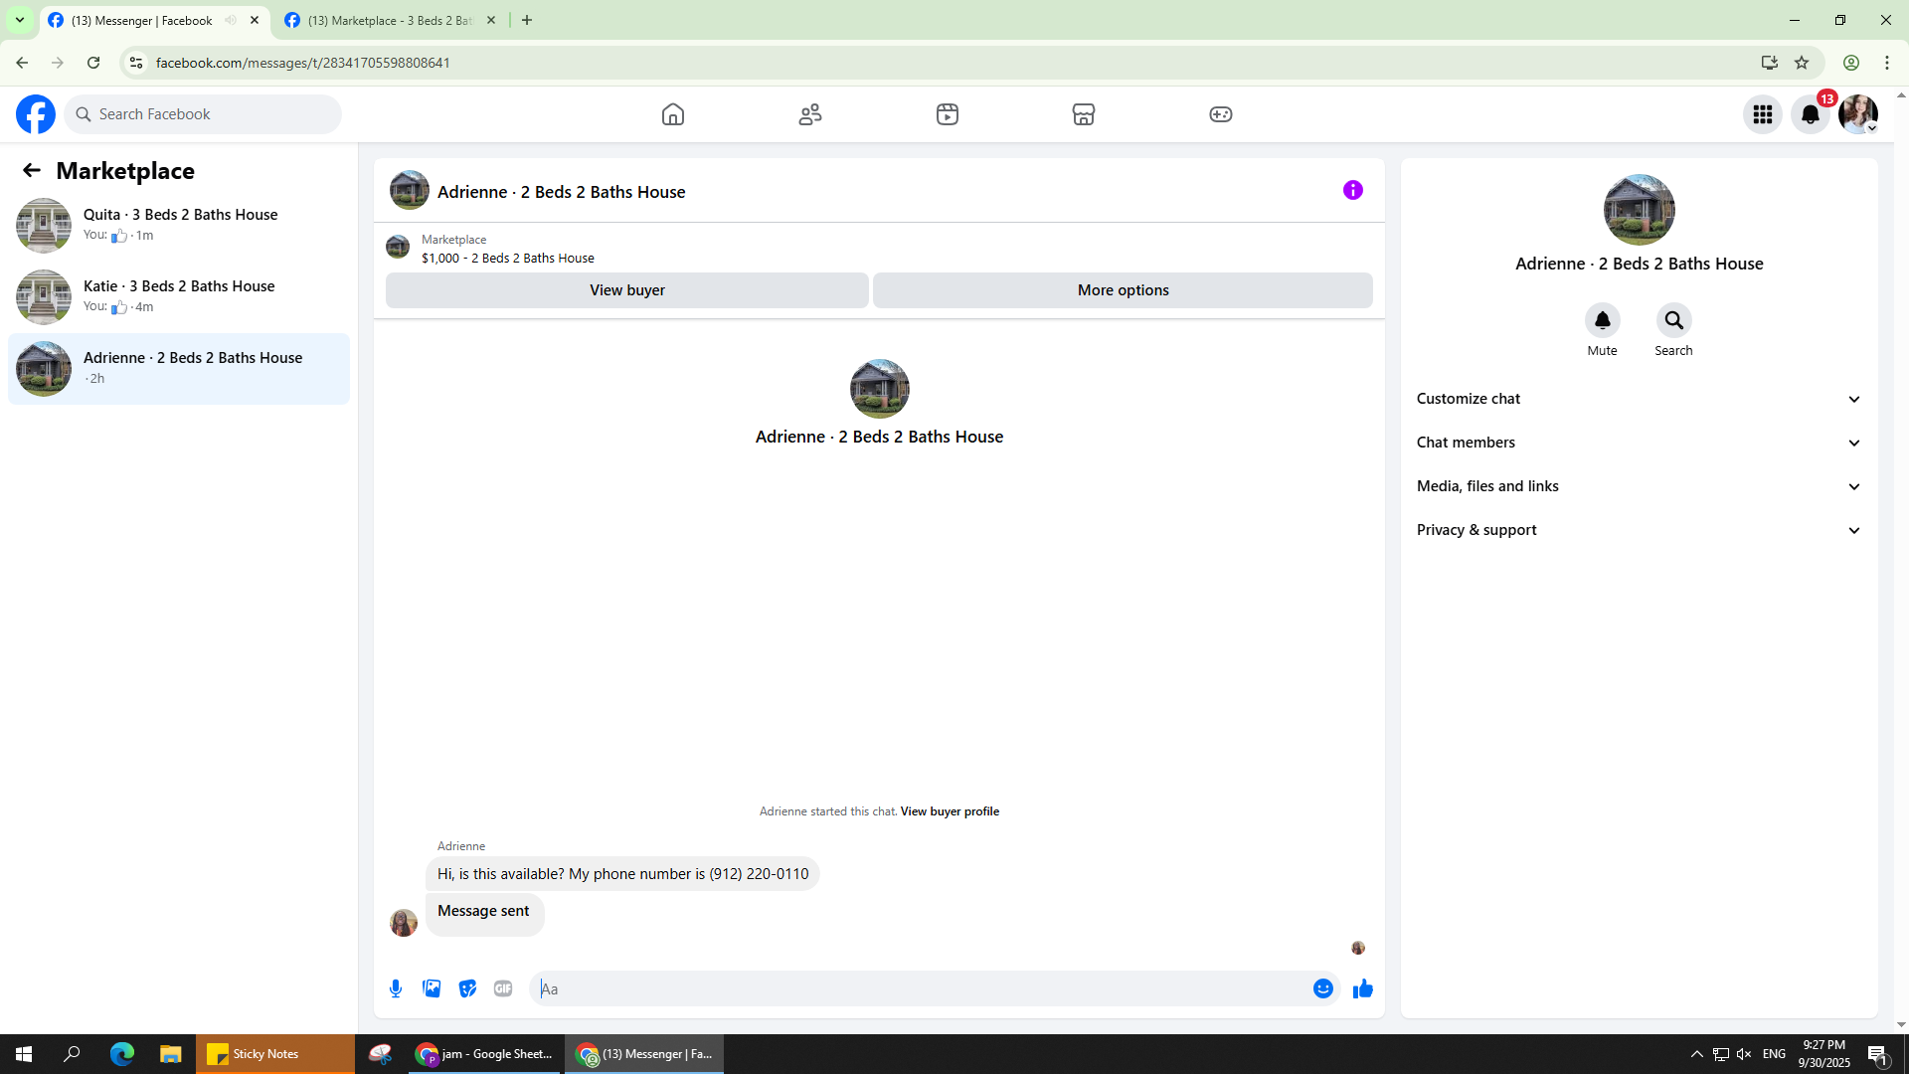Open Sticky Notes from taskbar
This screenshot has width=1909, height=1074.
264,1054
